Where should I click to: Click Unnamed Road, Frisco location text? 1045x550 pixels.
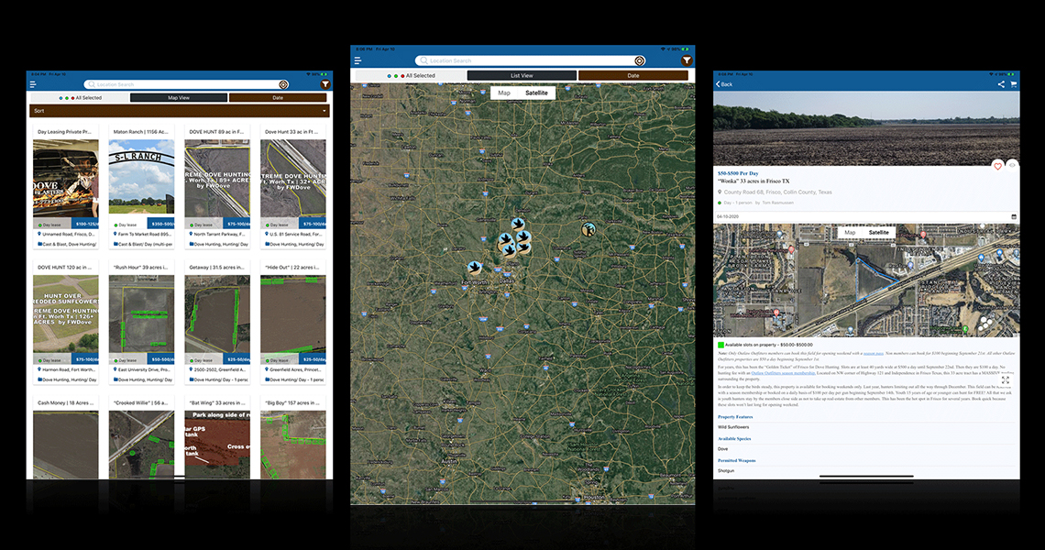69,235
